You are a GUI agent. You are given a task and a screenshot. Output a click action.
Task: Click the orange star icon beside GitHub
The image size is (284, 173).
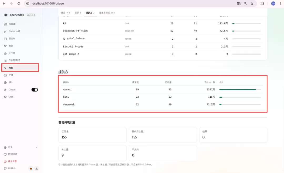pos(31,169)
